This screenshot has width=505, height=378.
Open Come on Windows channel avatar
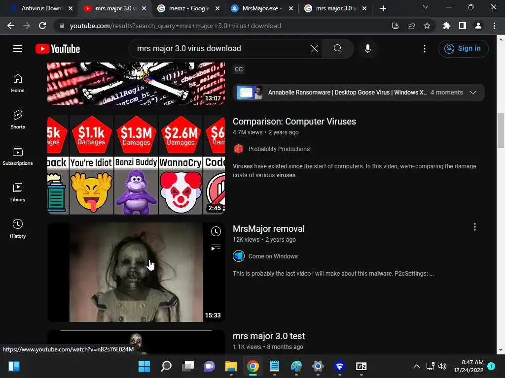click(239, 256)
